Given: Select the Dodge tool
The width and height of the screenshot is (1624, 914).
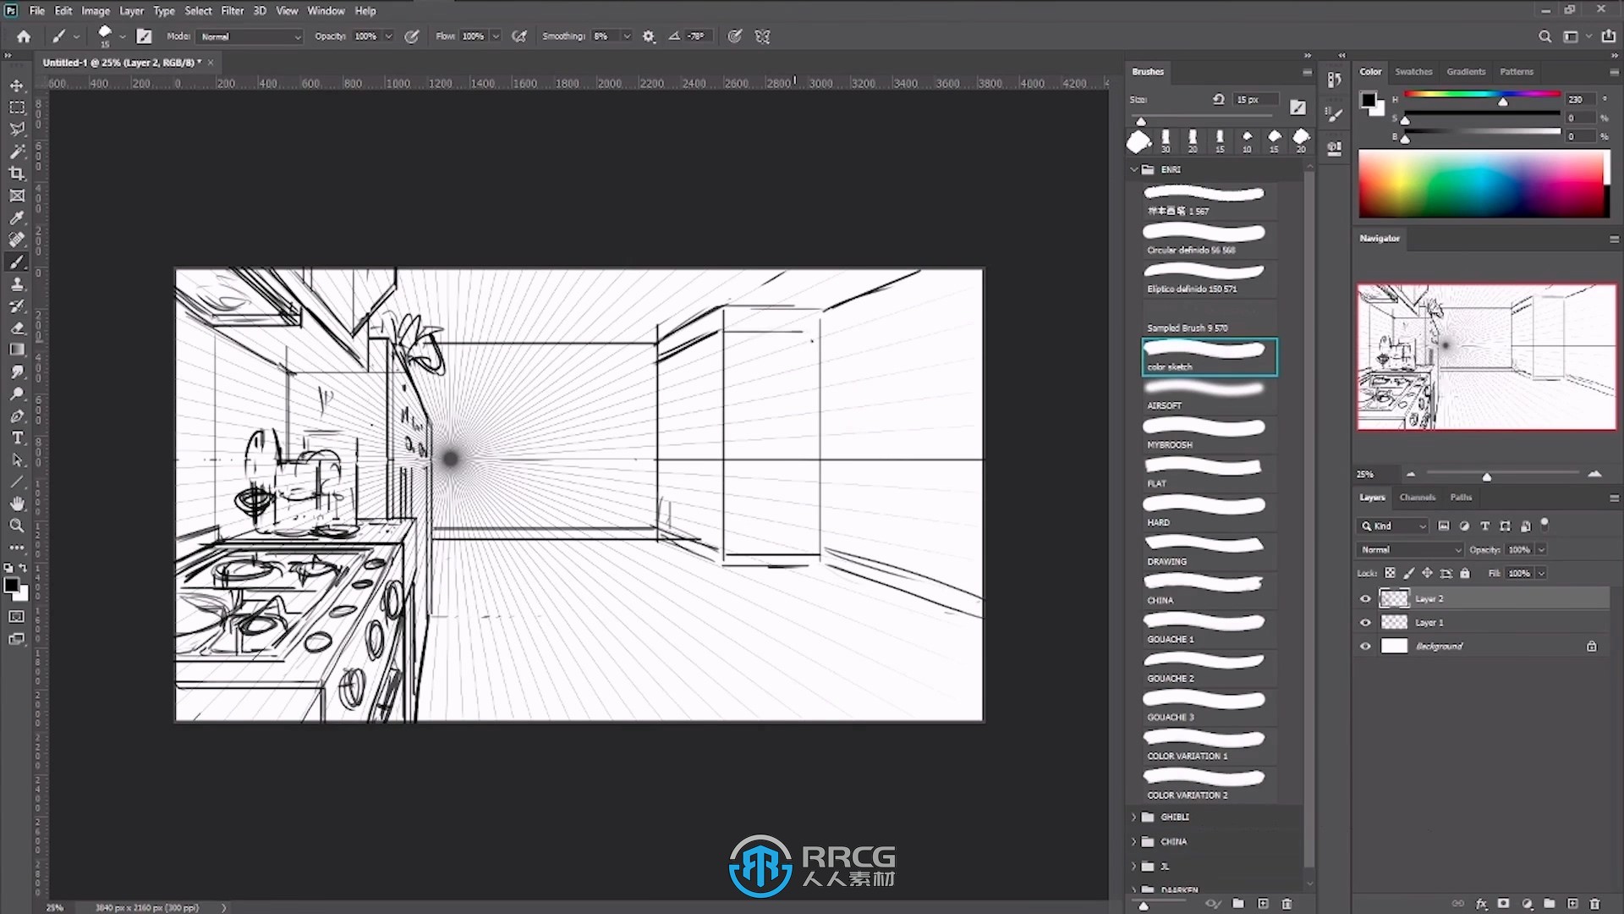Looking at the screenshot, I should pos(17,394).
